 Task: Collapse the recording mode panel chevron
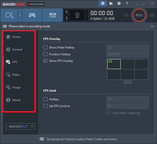click(x=152, y=26)
